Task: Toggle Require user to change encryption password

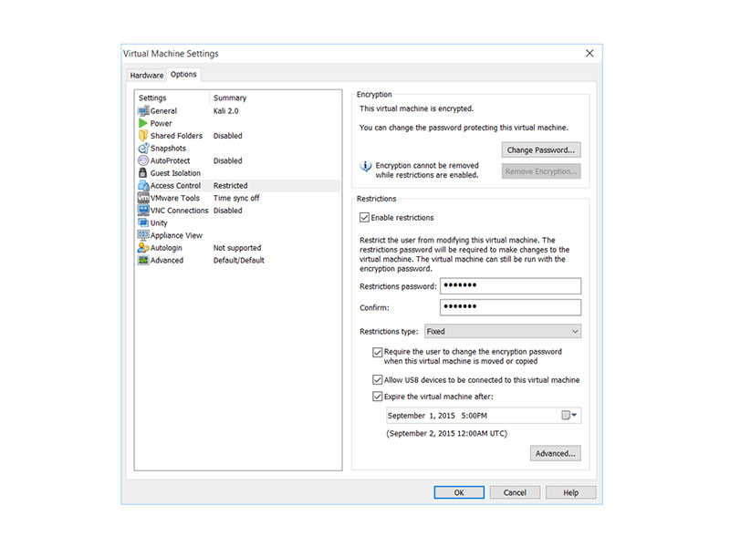Action: (x=378, y=352)
